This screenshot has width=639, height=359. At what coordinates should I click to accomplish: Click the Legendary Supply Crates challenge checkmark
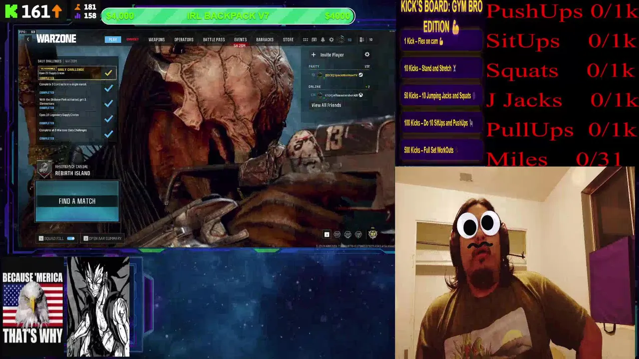click(x=108, y=119)
